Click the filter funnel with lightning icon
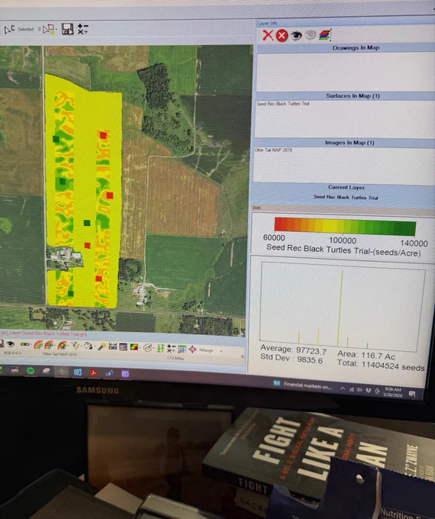 click(75, 346)
